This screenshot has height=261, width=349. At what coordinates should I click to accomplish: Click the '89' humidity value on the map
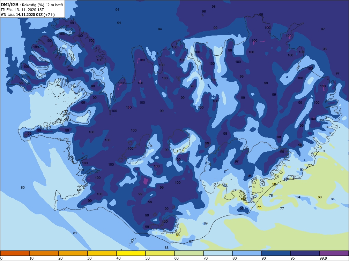[x=206, y=223]
